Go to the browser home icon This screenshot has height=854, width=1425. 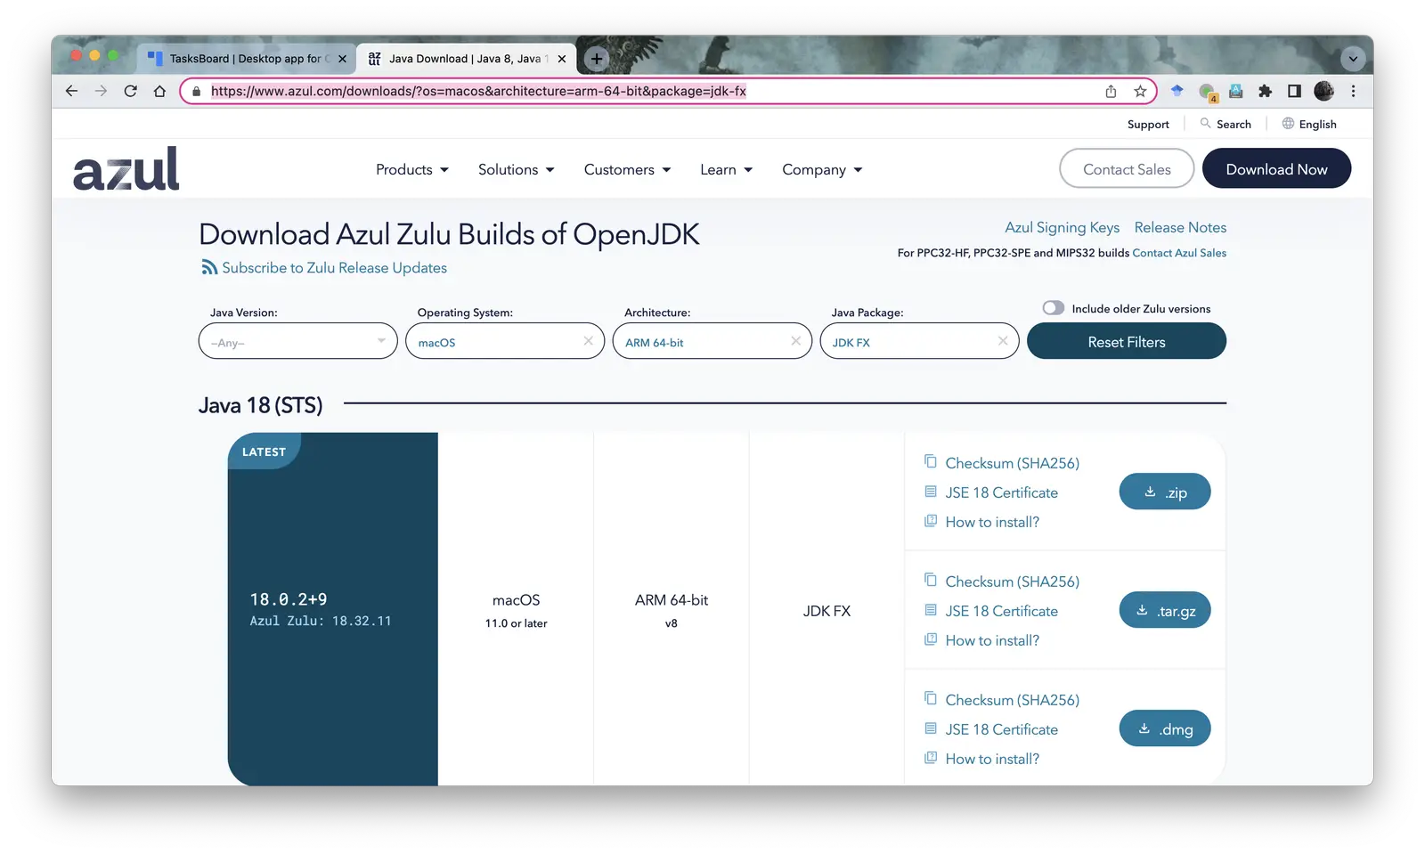tap(159, 91)
